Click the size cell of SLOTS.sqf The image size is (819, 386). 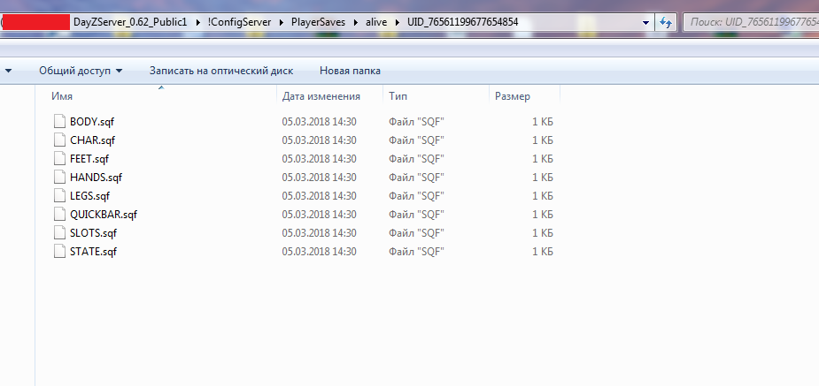(543, 233)
